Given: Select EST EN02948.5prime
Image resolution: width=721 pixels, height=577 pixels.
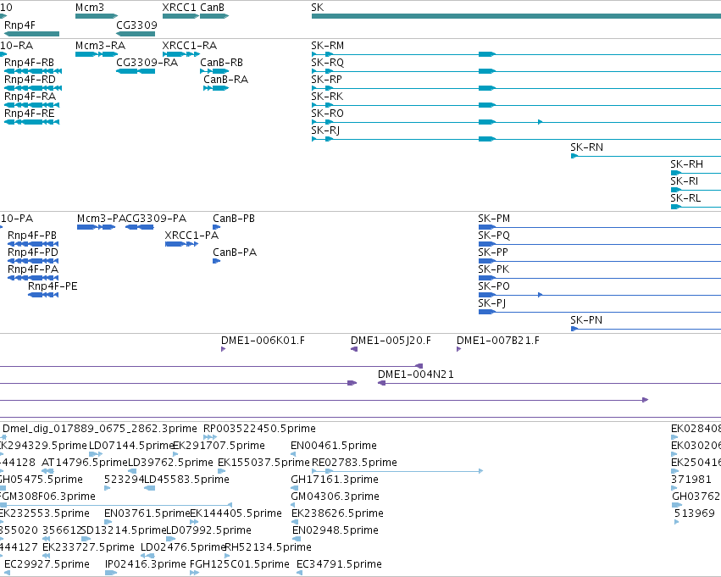Looking at the screenshot, I should (x=297, y=540).
